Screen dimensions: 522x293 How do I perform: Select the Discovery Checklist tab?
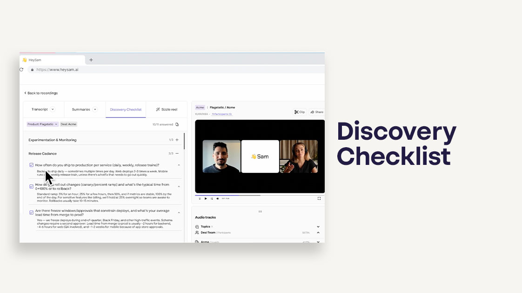(x=126, y=109)
